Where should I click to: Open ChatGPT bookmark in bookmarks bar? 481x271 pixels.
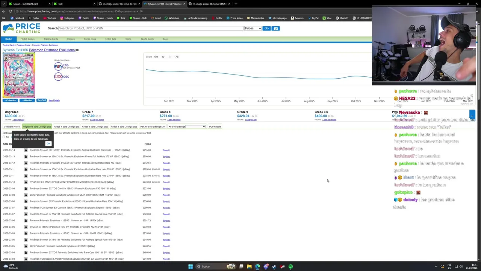(342, 18)
